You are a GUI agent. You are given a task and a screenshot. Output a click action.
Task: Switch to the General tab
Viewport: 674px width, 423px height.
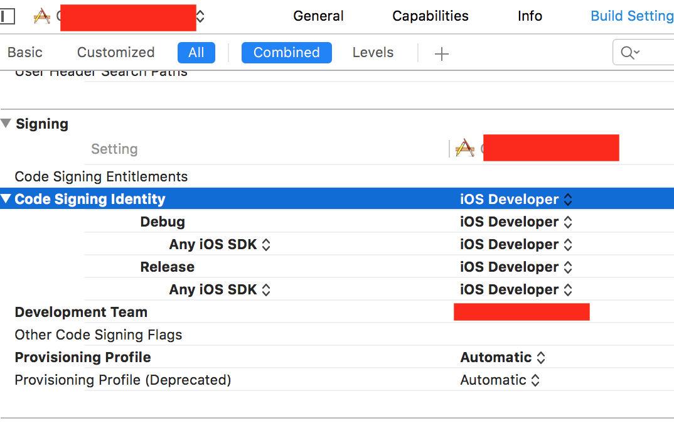(x=318, y=16)
